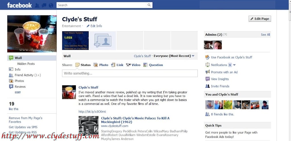Click the post author popcorn avatar
This screenshot has height=141, width=291.
coord(69,92)
